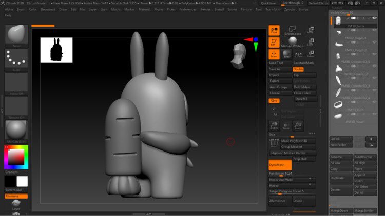Click the curved arrow beside New Folder
This screenshot has width=385, height=216.
[371, 145]
